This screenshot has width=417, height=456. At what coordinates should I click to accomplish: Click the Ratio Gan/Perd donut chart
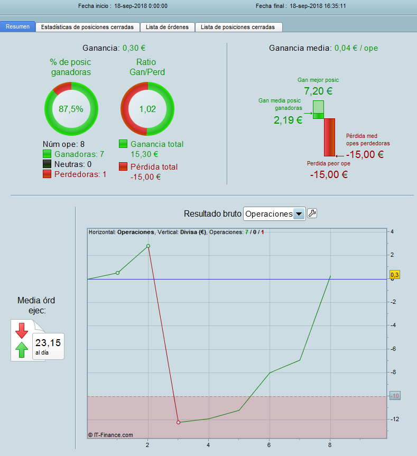click(x=147, y=109)
